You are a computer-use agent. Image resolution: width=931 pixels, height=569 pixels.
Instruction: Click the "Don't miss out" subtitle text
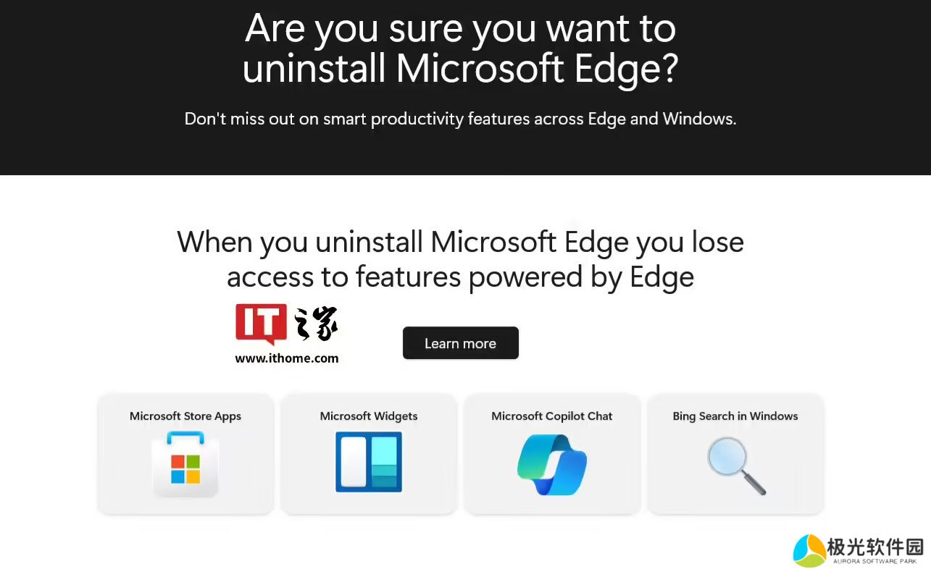[460, 119]
